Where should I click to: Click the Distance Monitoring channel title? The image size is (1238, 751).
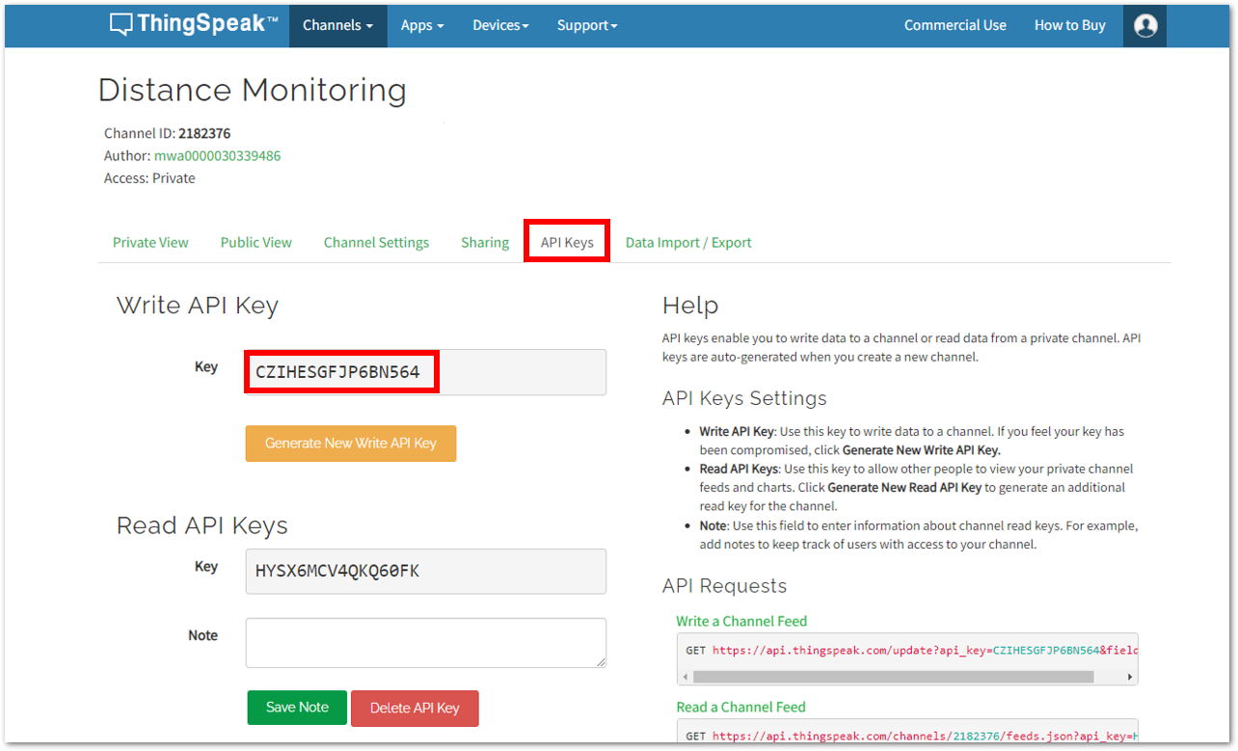pyautogui.click(x=253, y=90)
